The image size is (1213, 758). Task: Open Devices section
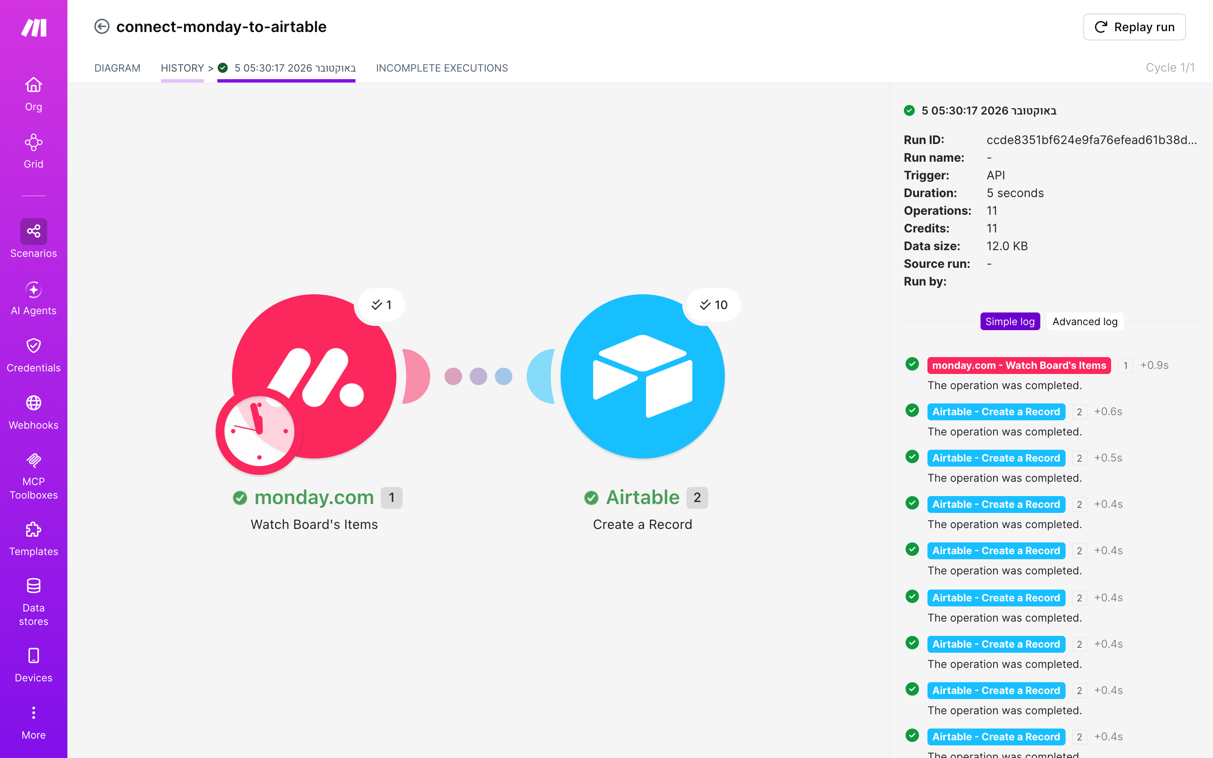(34, 665)
